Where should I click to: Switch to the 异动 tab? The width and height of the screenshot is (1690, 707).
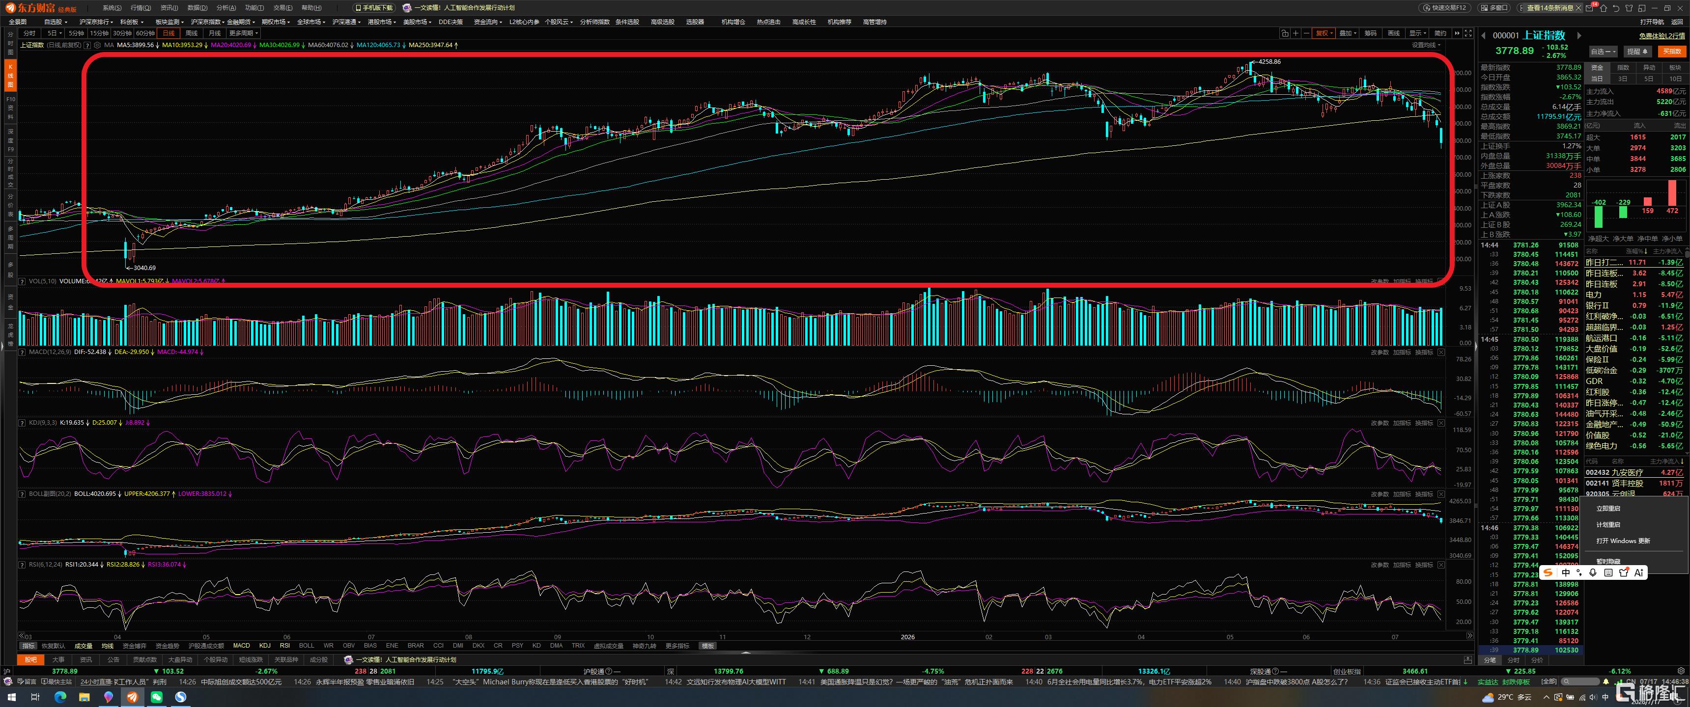pos(1649,68)
